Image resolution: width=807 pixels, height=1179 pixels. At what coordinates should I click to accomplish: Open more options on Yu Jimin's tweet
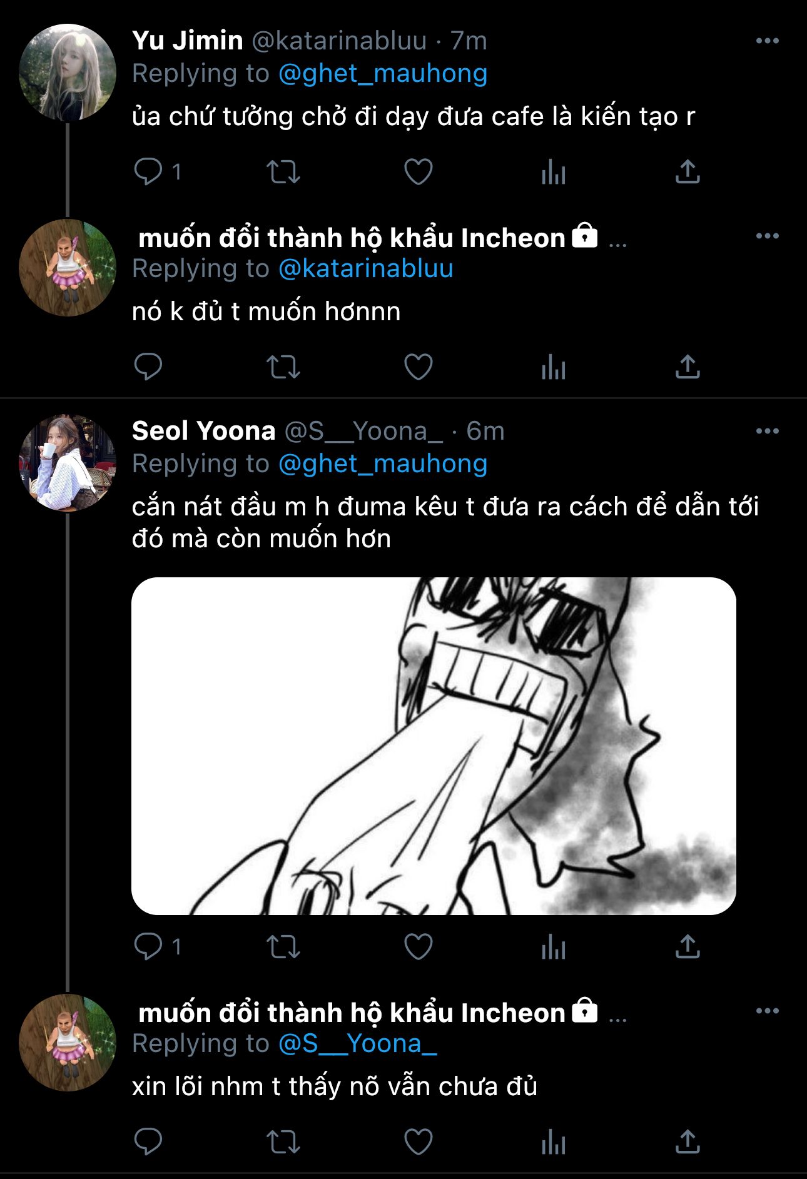point(767,41)
